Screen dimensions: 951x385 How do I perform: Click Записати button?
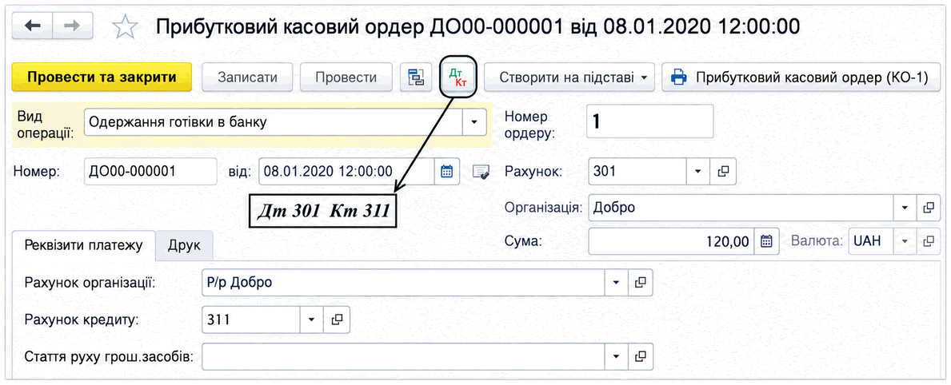(247, 77)
